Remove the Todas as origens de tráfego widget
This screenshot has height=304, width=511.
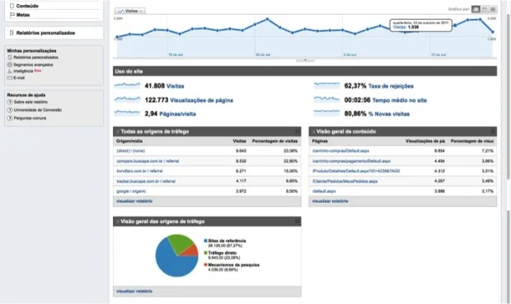point(298,131)
